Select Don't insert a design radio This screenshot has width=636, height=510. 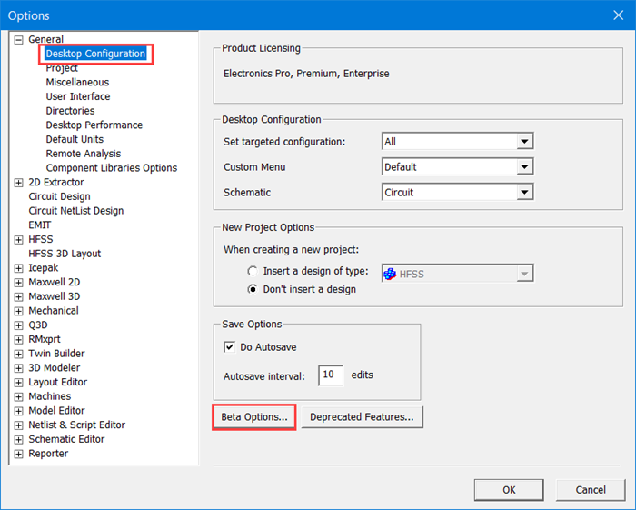[253, 289]
